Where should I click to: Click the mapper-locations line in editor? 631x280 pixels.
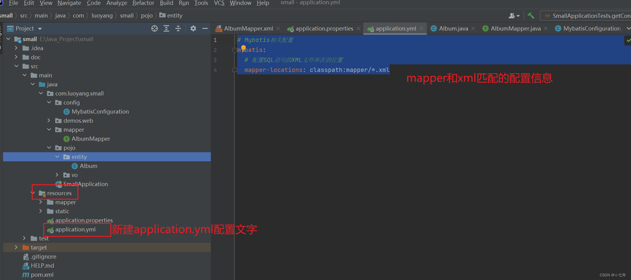317,70
